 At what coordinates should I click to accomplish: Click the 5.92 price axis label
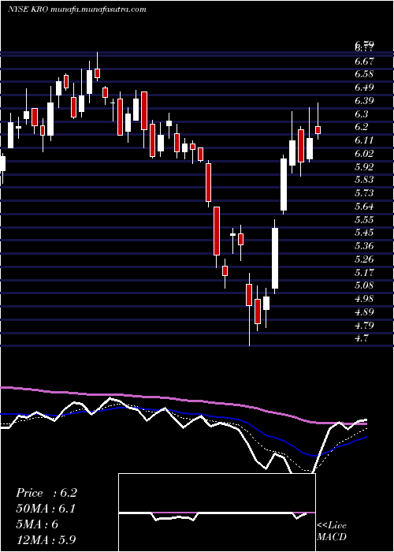pyautogui.click(x=364, y=166)
